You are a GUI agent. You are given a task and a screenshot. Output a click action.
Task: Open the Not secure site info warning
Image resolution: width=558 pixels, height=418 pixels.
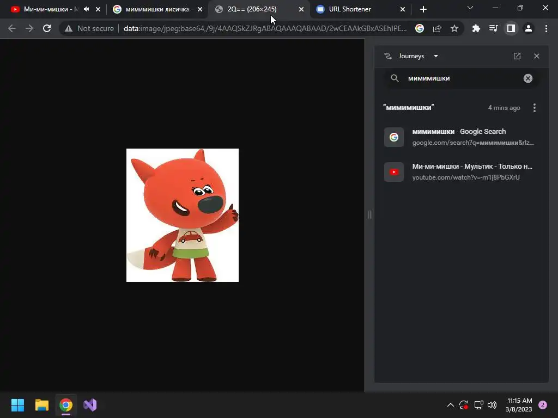89,28
